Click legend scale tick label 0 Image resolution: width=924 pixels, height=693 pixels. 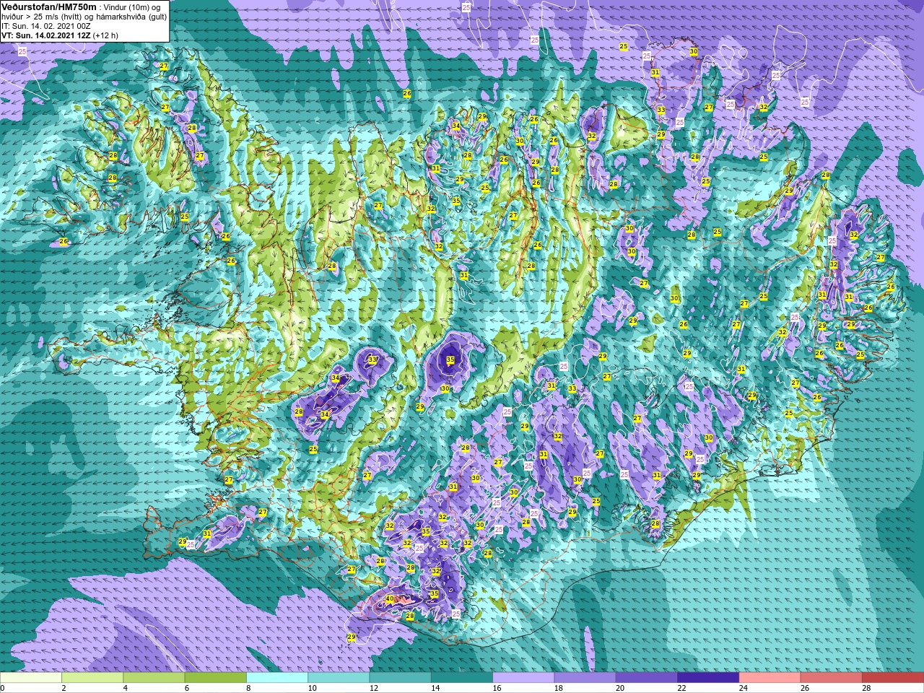3,688
